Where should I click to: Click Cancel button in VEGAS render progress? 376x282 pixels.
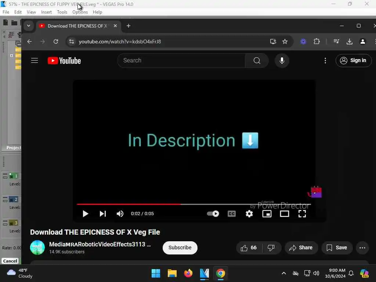tap(10, 261)
